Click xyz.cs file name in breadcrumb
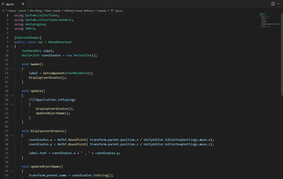 (119, 11)
